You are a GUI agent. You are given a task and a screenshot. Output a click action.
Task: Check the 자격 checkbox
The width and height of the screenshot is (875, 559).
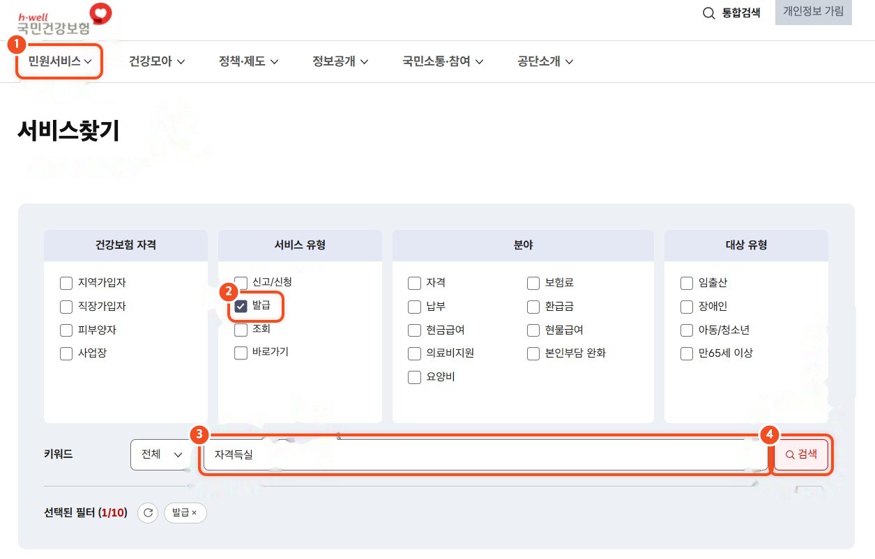coord(414,283)
